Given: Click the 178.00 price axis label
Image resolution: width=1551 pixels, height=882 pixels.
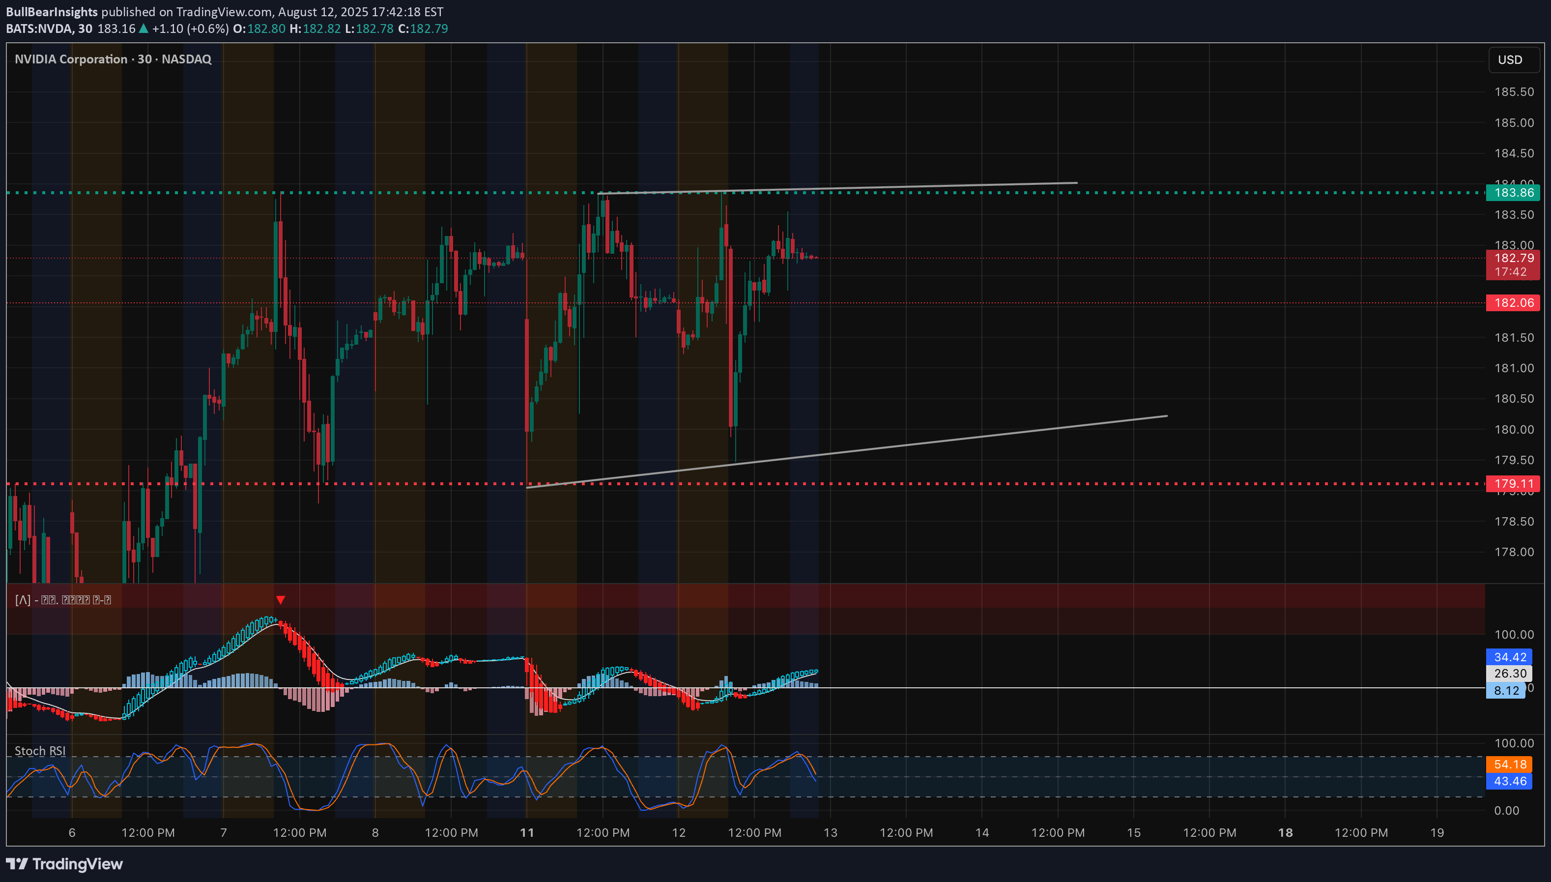Looking at the screenshot, I should (x=1514, y=552).
